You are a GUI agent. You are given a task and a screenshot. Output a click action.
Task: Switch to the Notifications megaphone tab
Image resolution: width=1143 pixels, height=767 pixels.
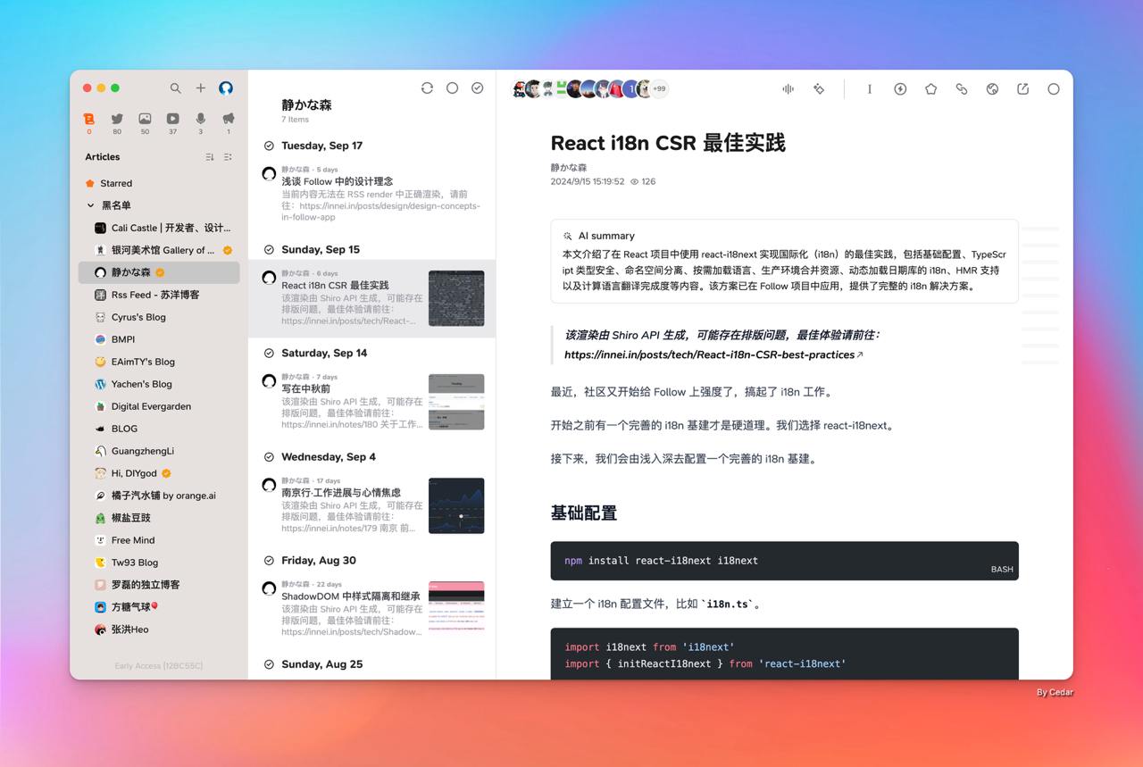(x=229, y=122)
